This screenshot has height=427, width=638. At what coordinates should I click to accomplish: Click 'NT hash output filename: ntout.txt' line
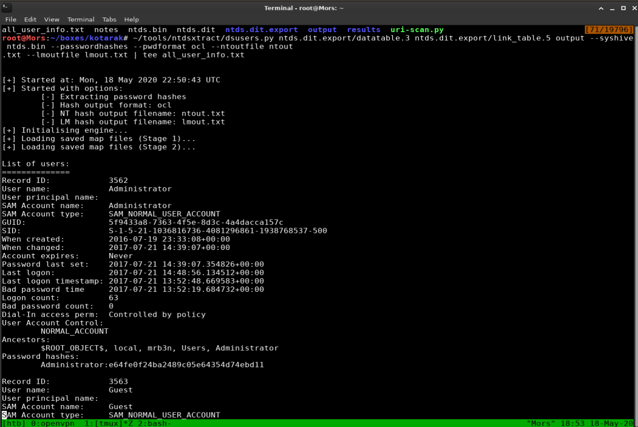pos(133,113)
